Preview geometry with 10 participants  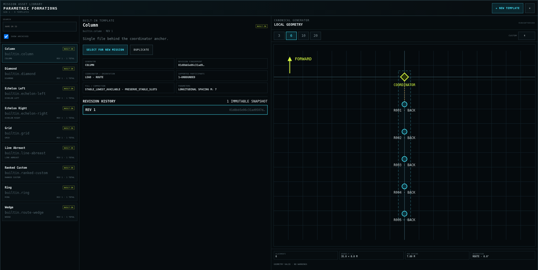pyautogui.click(x=303, y=36)
